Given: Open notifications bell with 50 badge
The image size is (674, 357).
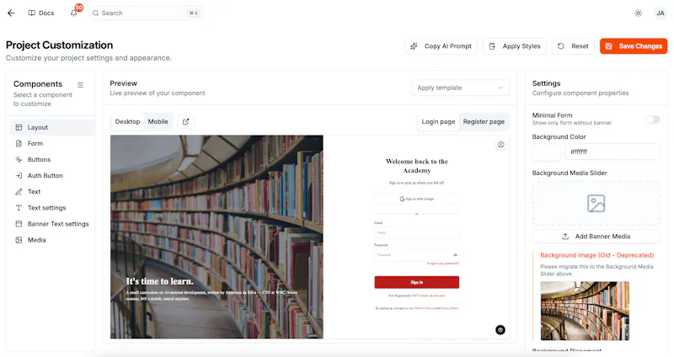Looking at the screenshot, I should point(74,13).
